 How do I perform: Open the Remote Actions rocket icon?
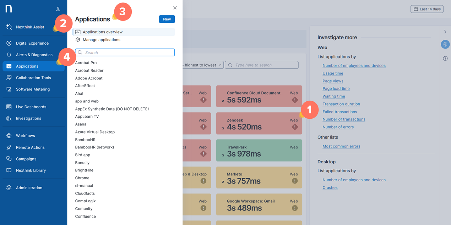tap(9, 147)
